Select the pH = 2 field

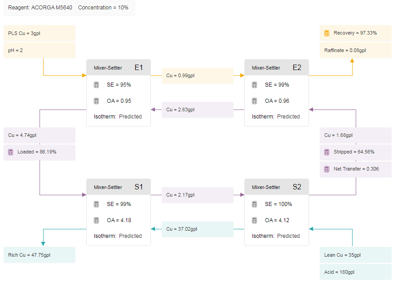tap(40, 50)
